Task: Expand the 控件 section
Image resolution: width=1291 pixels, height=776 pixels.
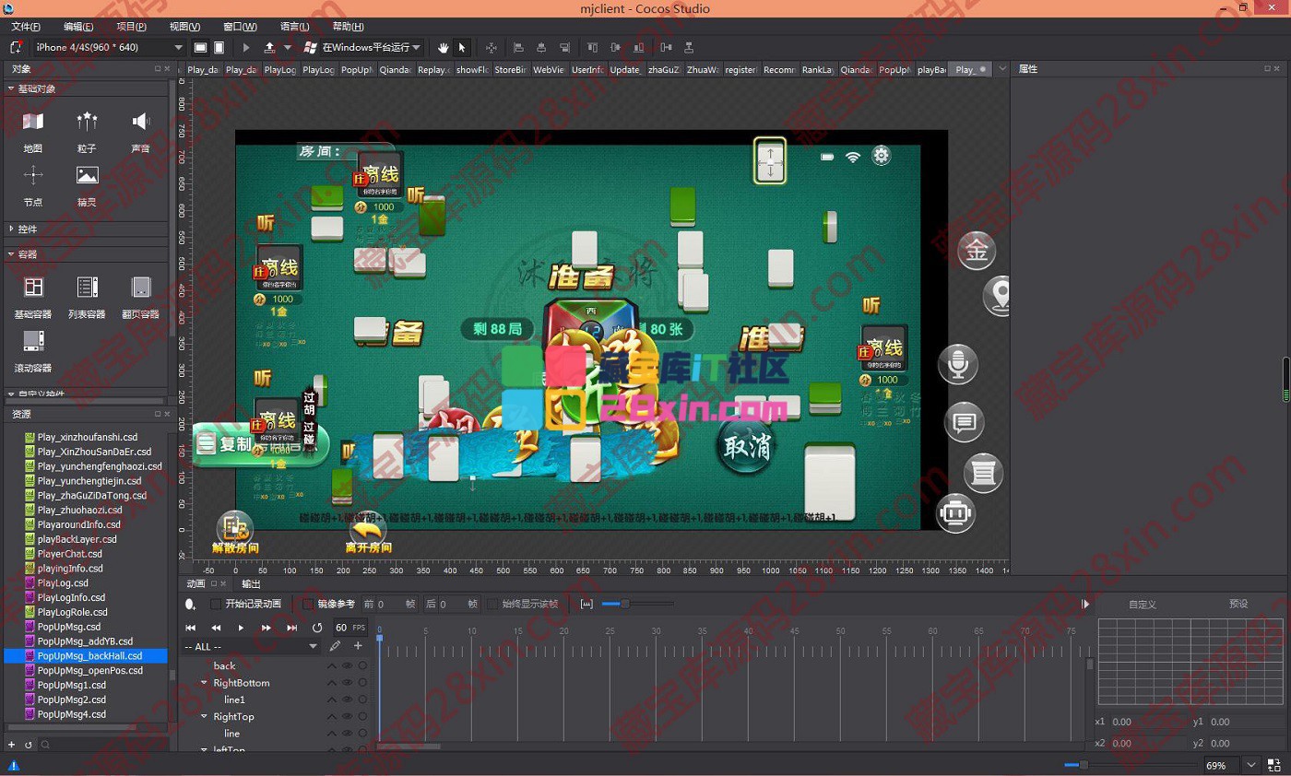Action: coord(10,228)
